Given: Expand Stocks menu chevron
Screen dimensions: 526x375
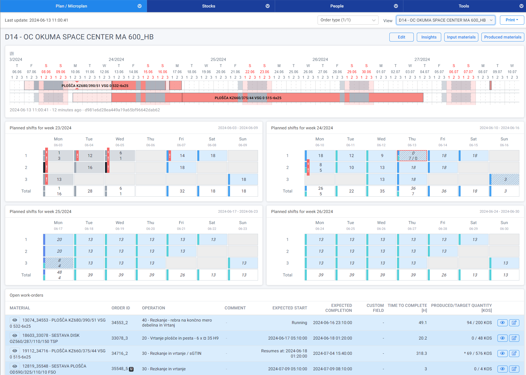Looking at the screenshot, I should point(268,6).
